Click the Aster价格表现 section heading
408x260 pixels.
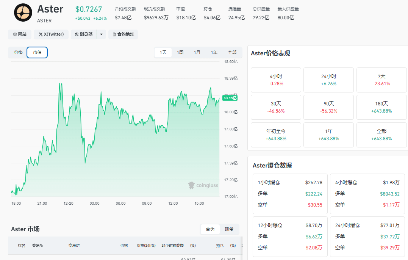[x=270, y=53]
